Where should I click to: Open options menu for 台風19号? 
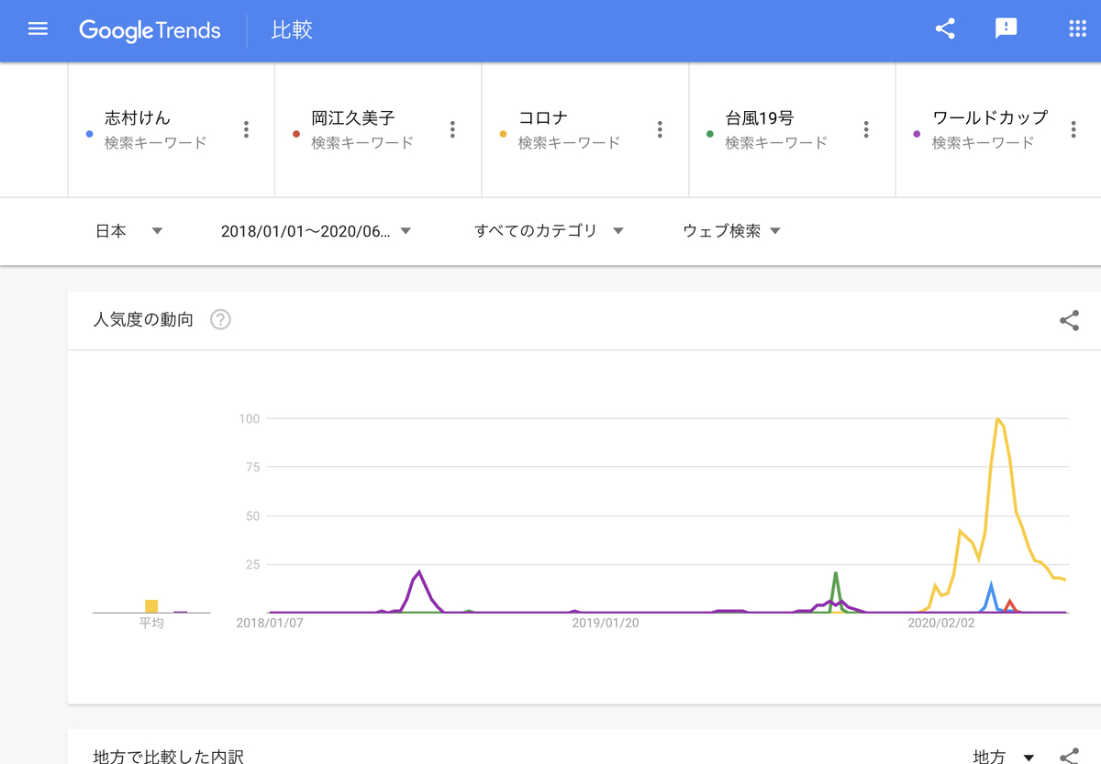(x=866, y=129)
